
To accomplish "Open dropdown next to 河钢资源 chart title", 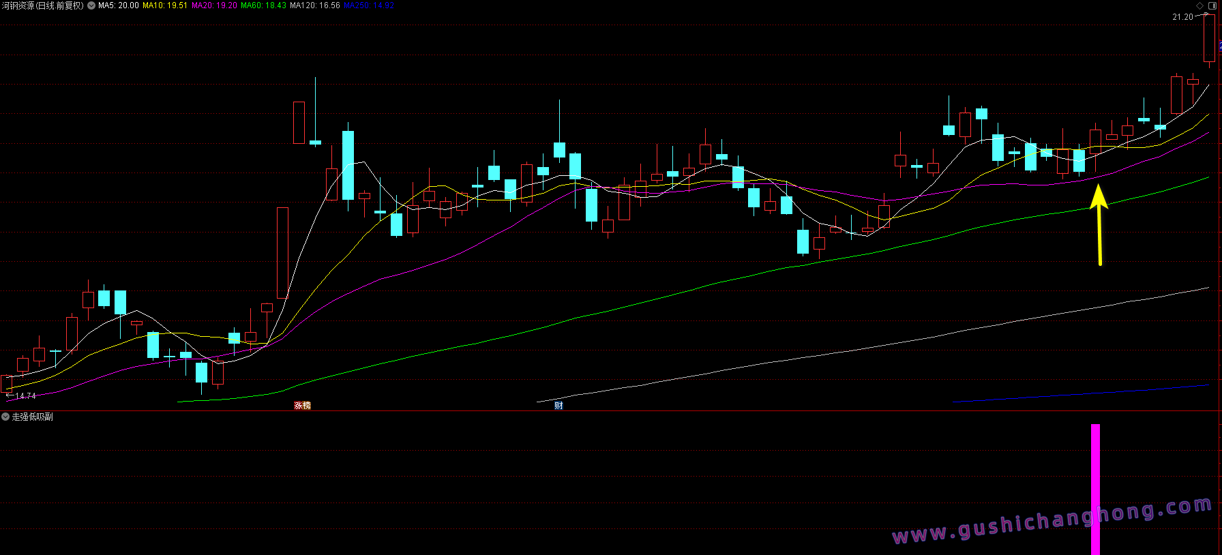I will click(x=91, y=5).
